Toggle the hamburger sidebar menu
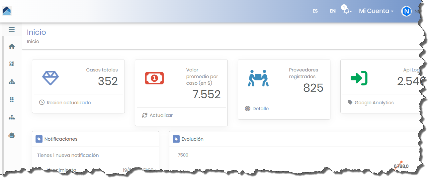Image resolution: width=433 pixels, height=182 pixels. [12, 30]
